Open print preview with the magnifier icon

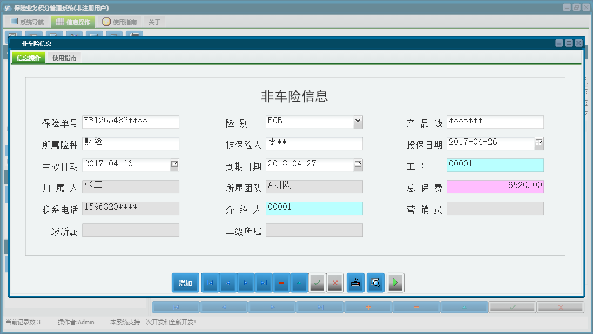375,282
